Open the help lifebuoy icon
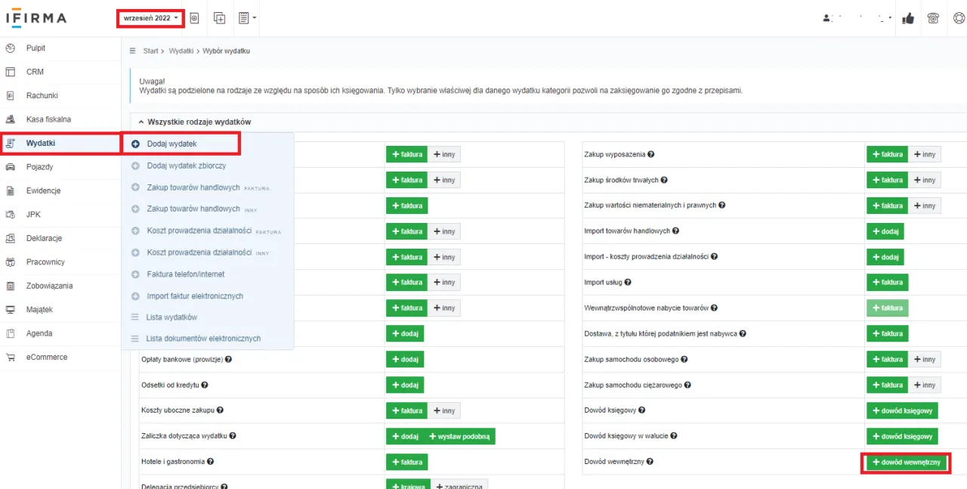The image size is (967, 489). (x=957, y=18)
